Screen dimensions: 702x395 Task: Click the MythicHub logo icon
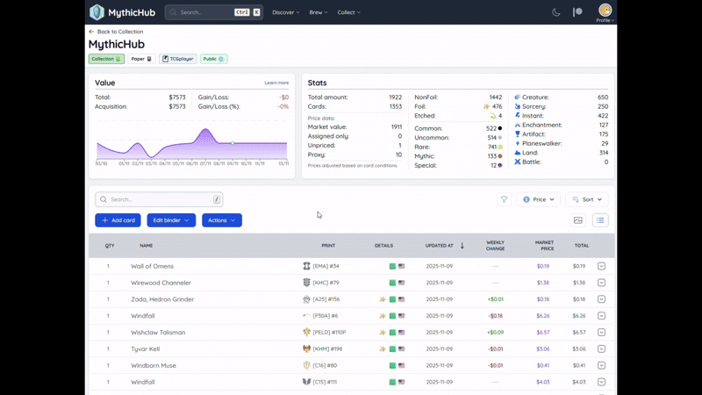pyautogui.click(x=97, y=12)
